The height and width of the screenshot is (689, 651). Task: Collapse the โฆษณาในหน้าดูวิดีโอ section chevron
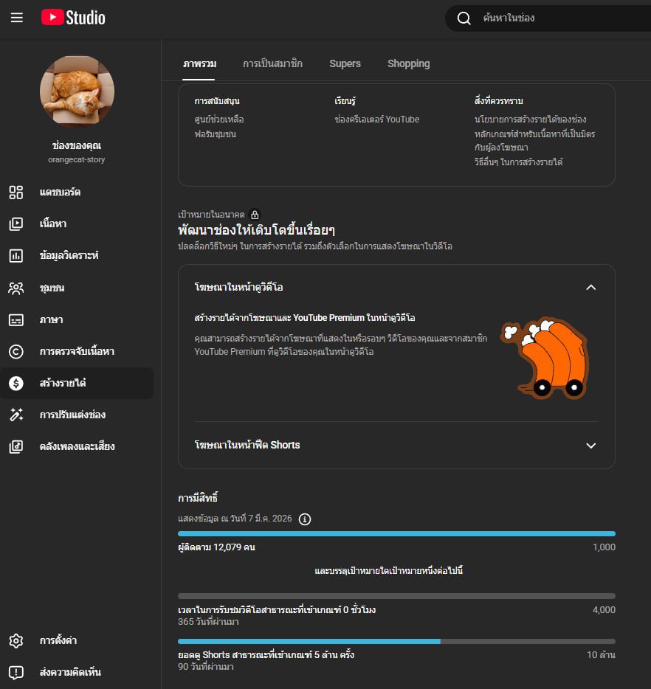coord(590,288)
